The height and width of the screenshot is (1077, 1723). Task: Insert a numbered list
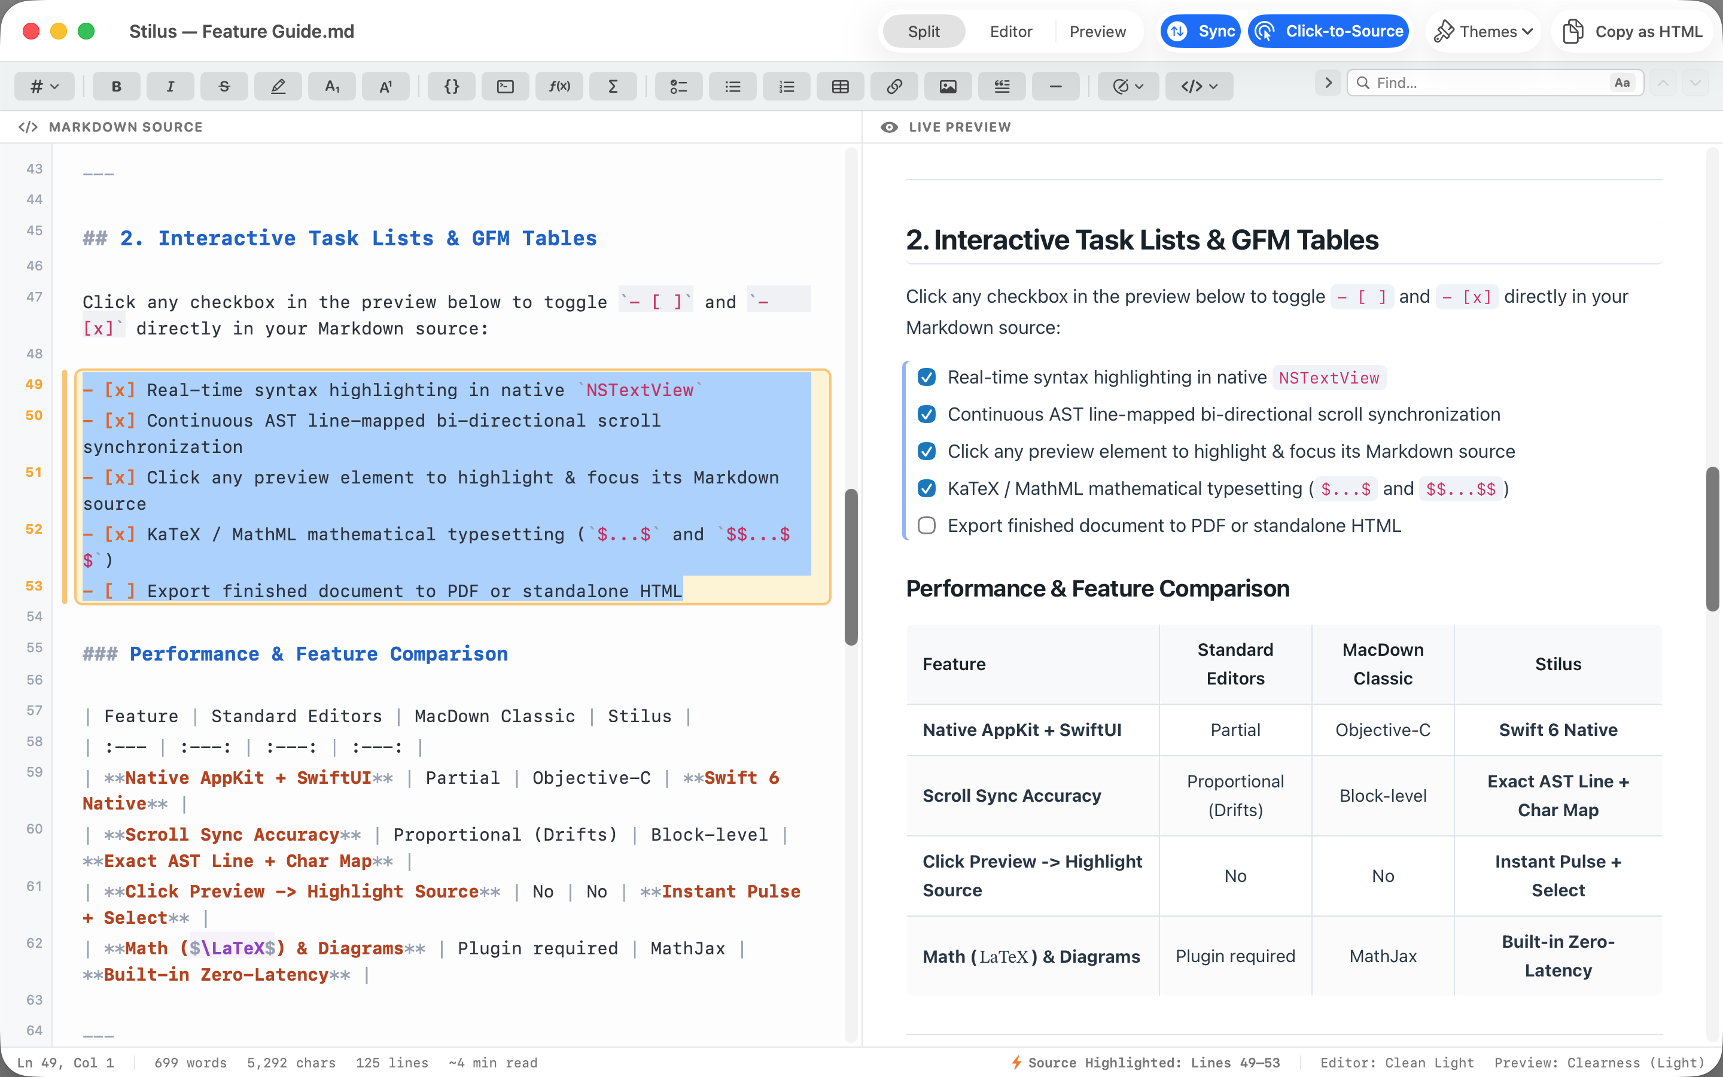tap(787, 86)
